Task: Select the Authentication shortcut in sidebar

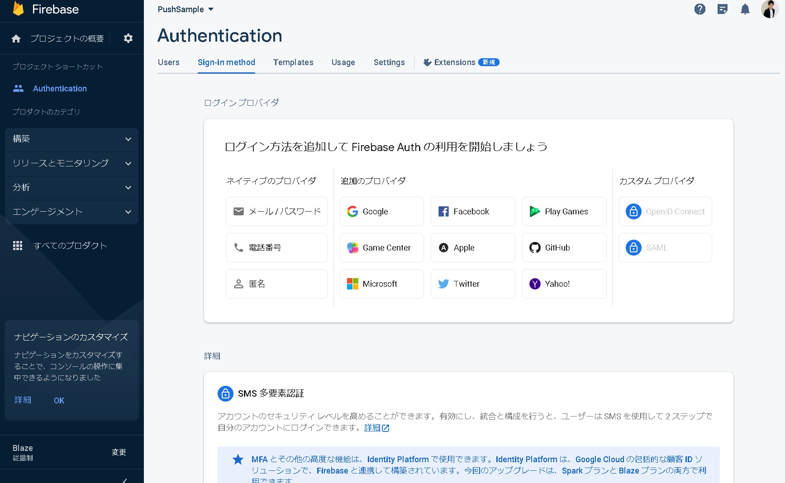Action: pos(60,88)
